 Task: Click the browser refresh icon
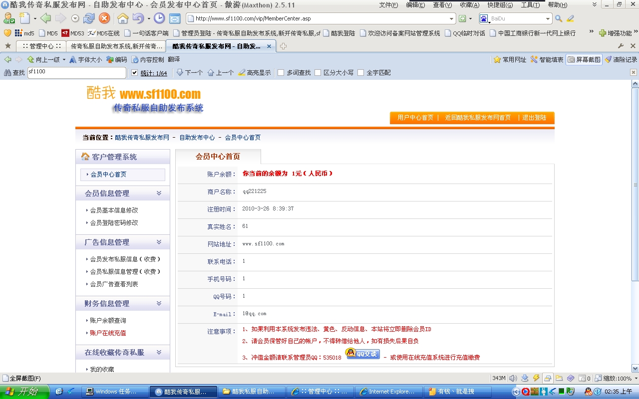click(89, 18)
